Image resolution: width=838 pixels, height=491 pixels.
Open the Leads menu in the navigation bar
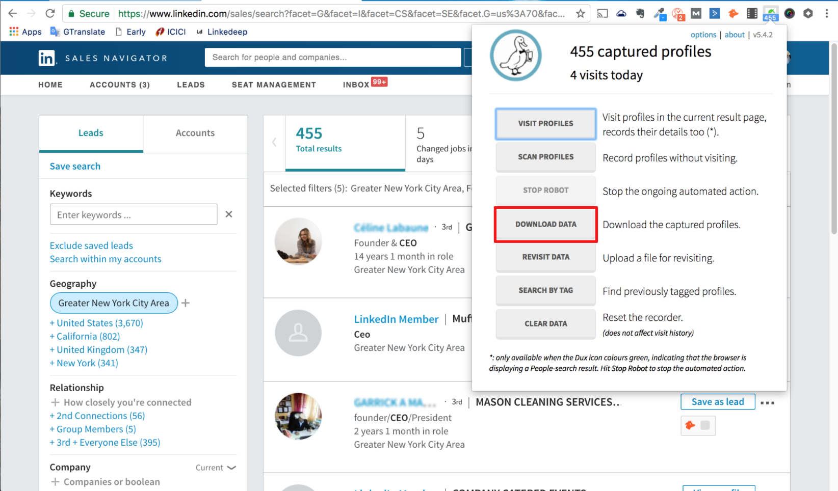point(191,85)
